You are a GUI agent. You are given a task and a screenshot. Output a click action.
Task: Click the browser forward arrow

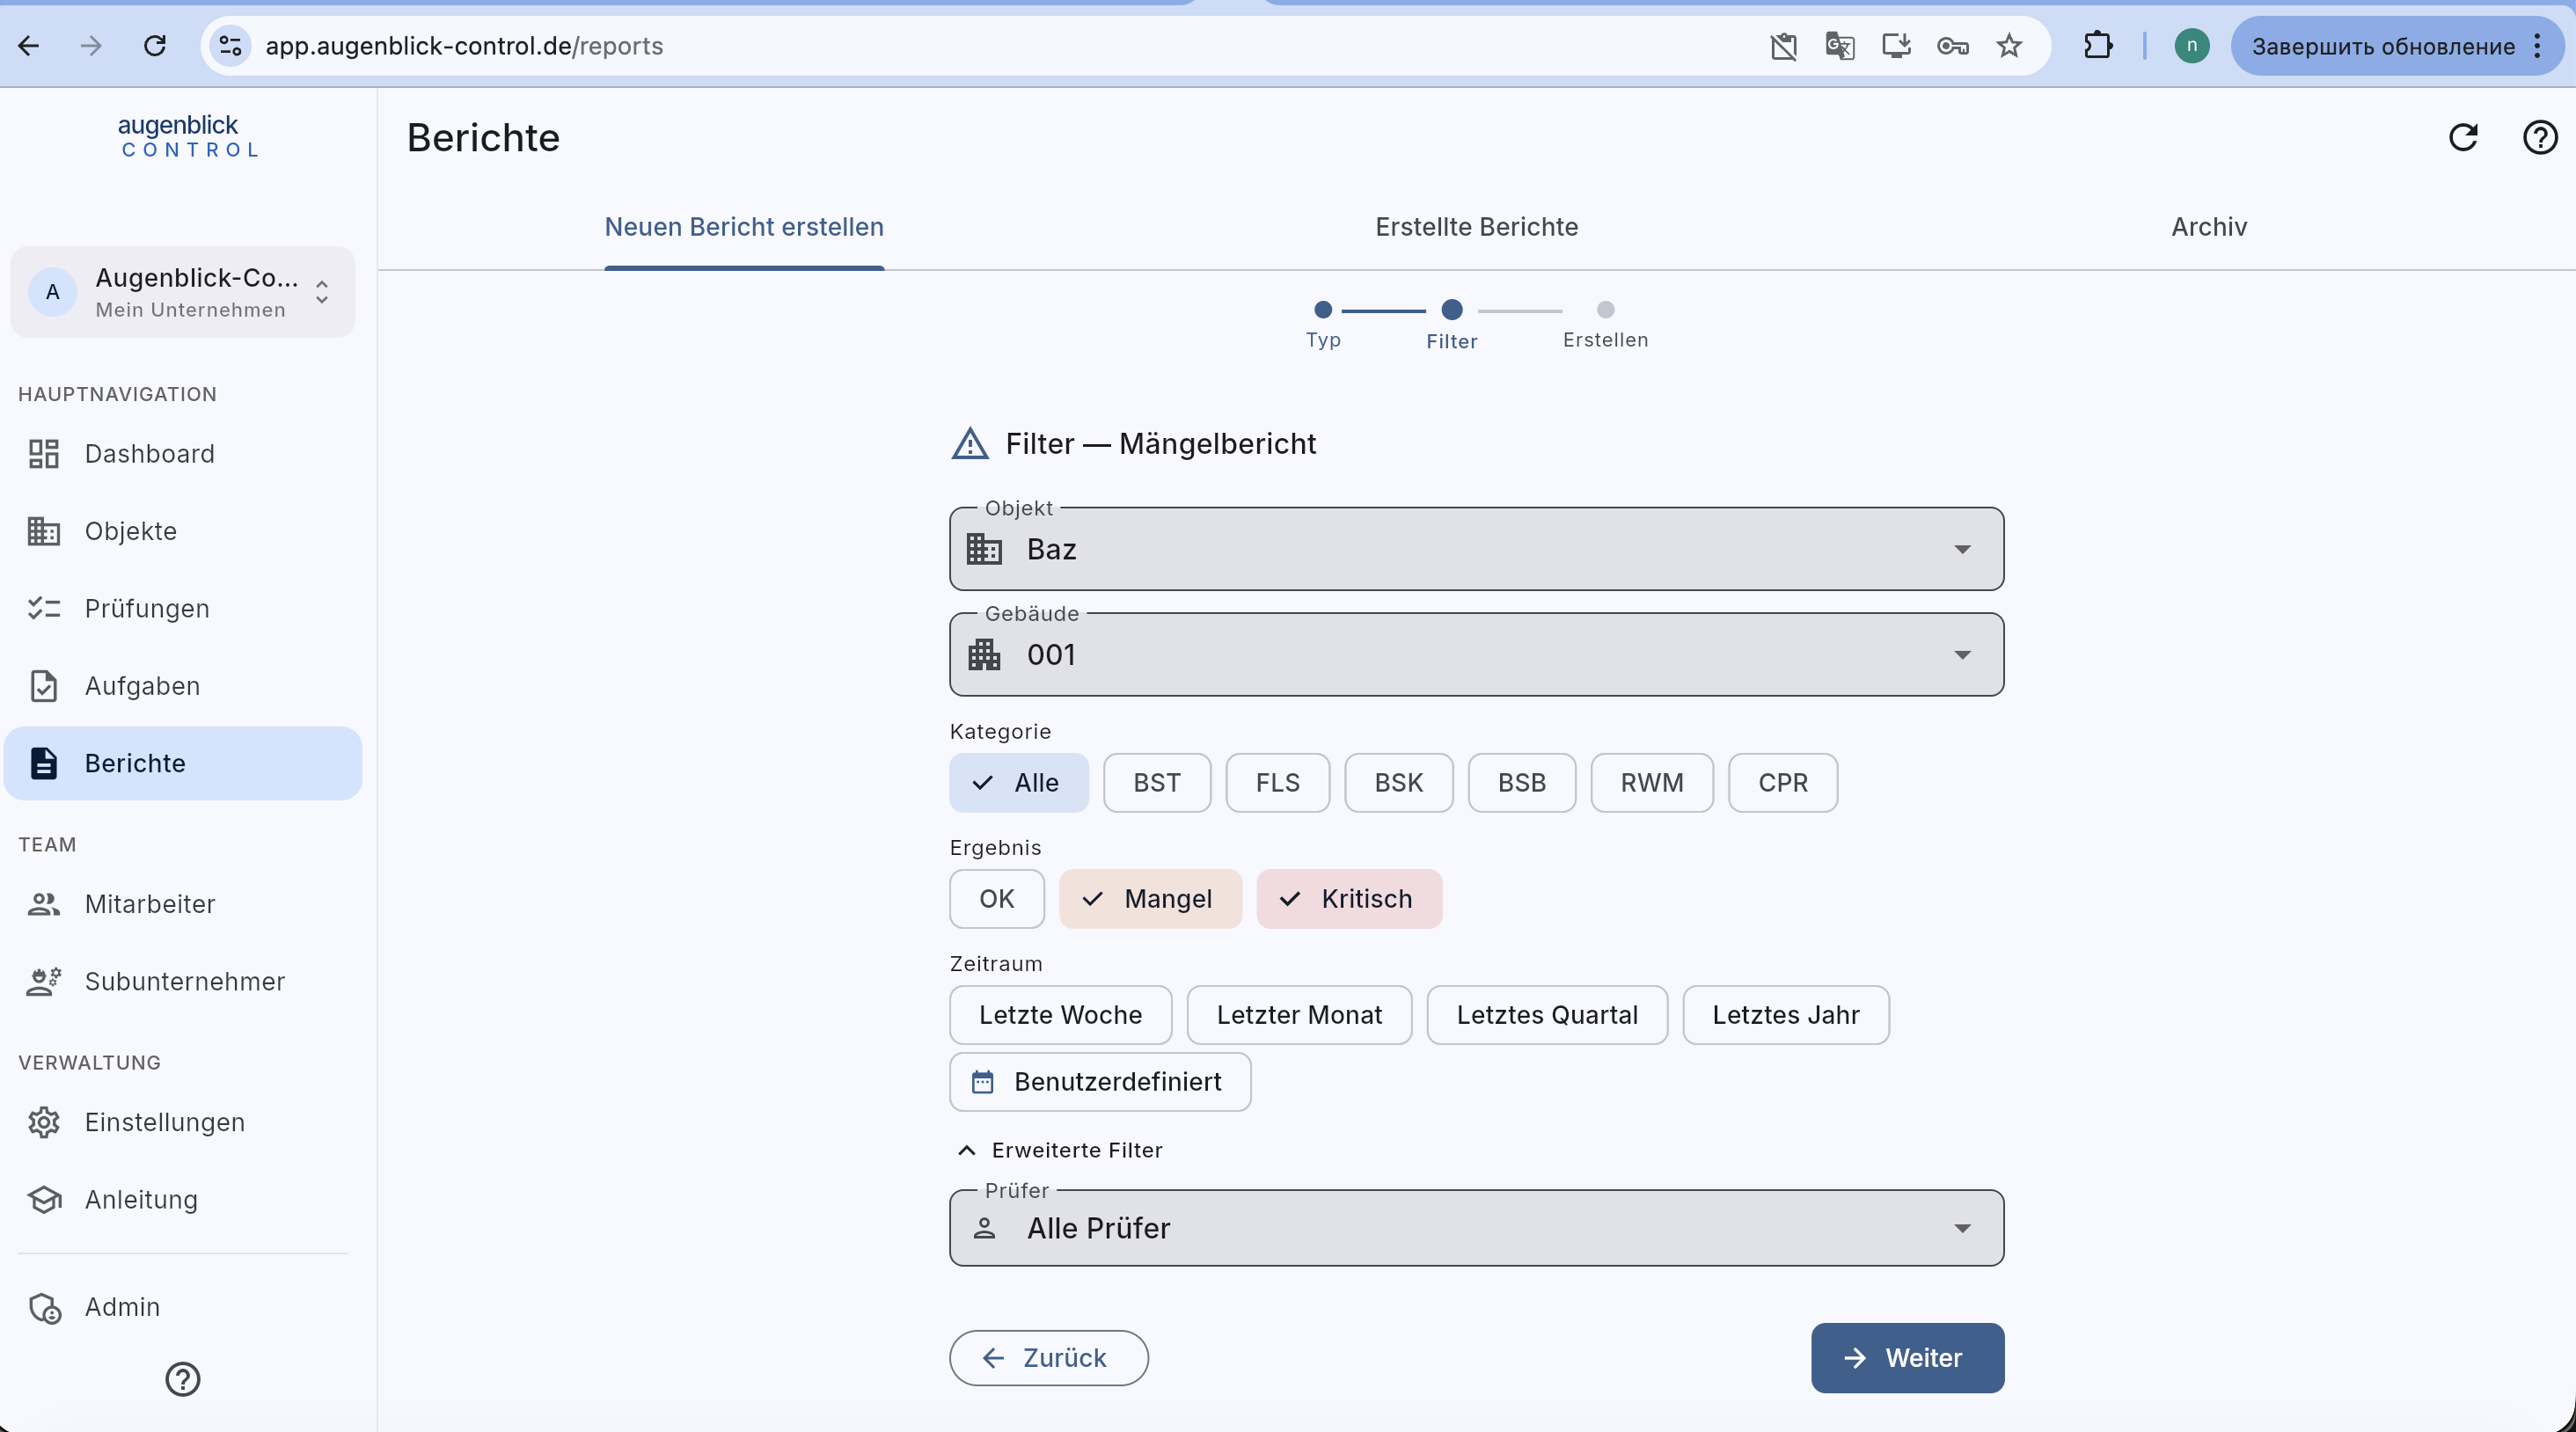91,46
